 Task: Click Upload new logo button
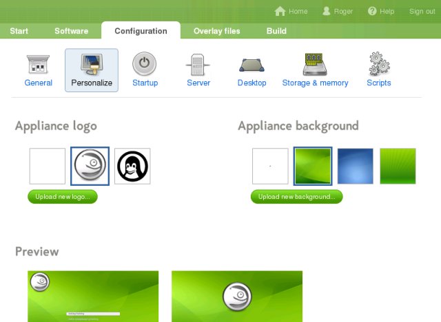tap(63, 197)
